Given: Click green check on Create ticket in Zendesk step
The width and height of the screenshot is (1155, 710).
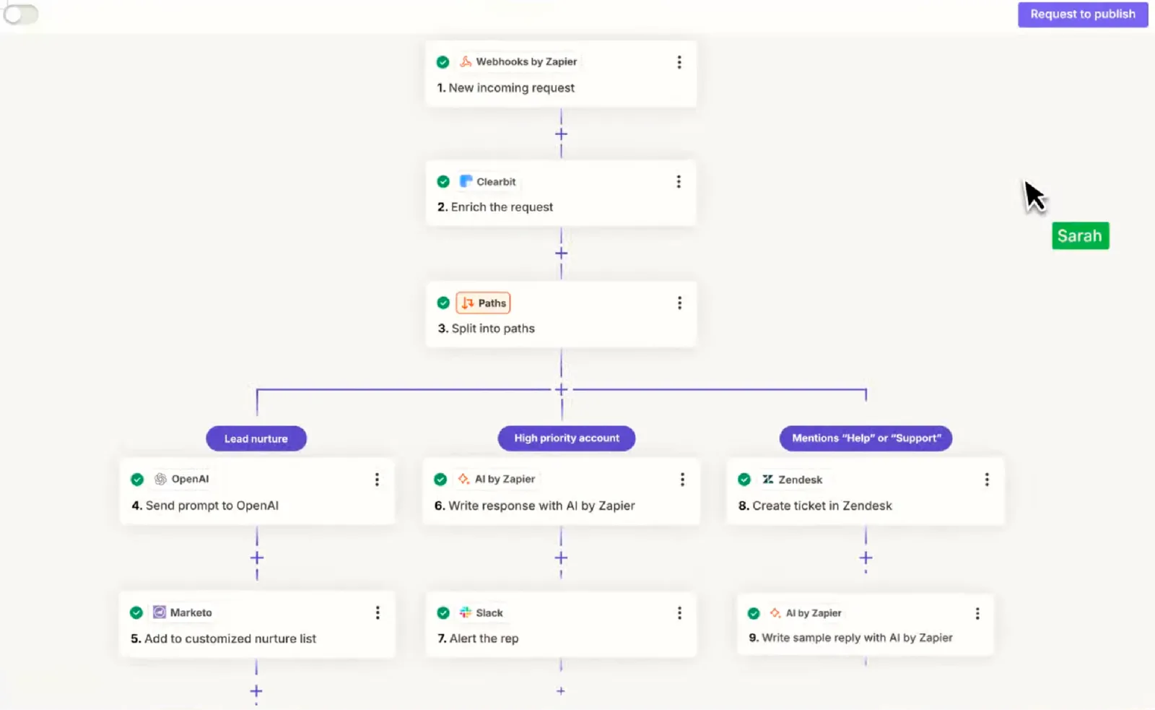Looking at the screenshot, I should (744, 479).
